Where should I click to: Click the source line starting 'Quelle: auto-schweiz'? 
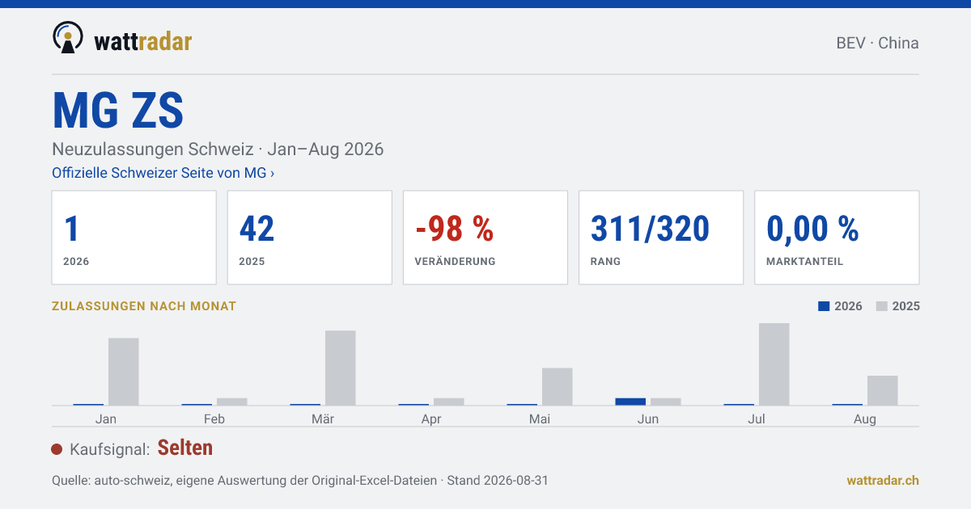(x=300, y=480)
